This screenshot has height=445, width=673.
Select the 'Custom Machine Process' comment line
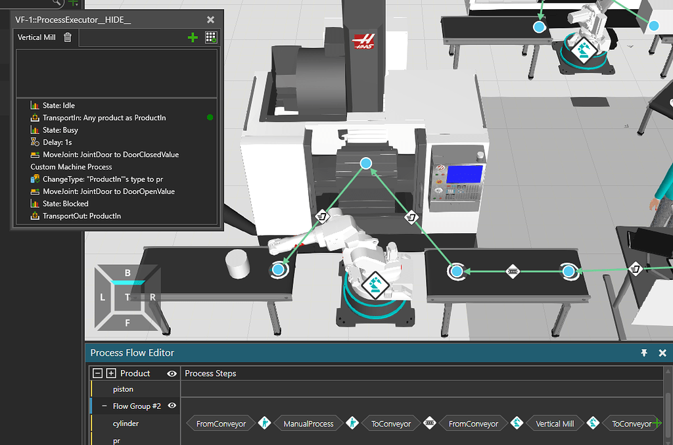[x=71, y=167]
